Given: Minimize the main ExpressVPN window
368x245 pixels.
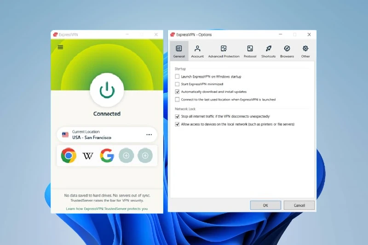Looking at the screenshot, I should [x=127, y=34].
